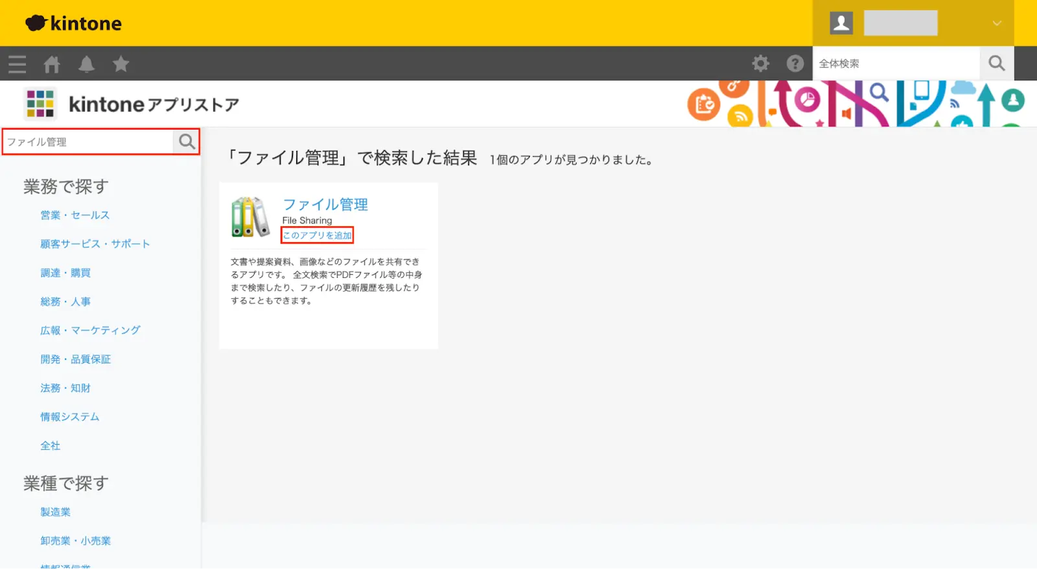
Task: Select the 製造業 industry link
Action: coord(56,512)
